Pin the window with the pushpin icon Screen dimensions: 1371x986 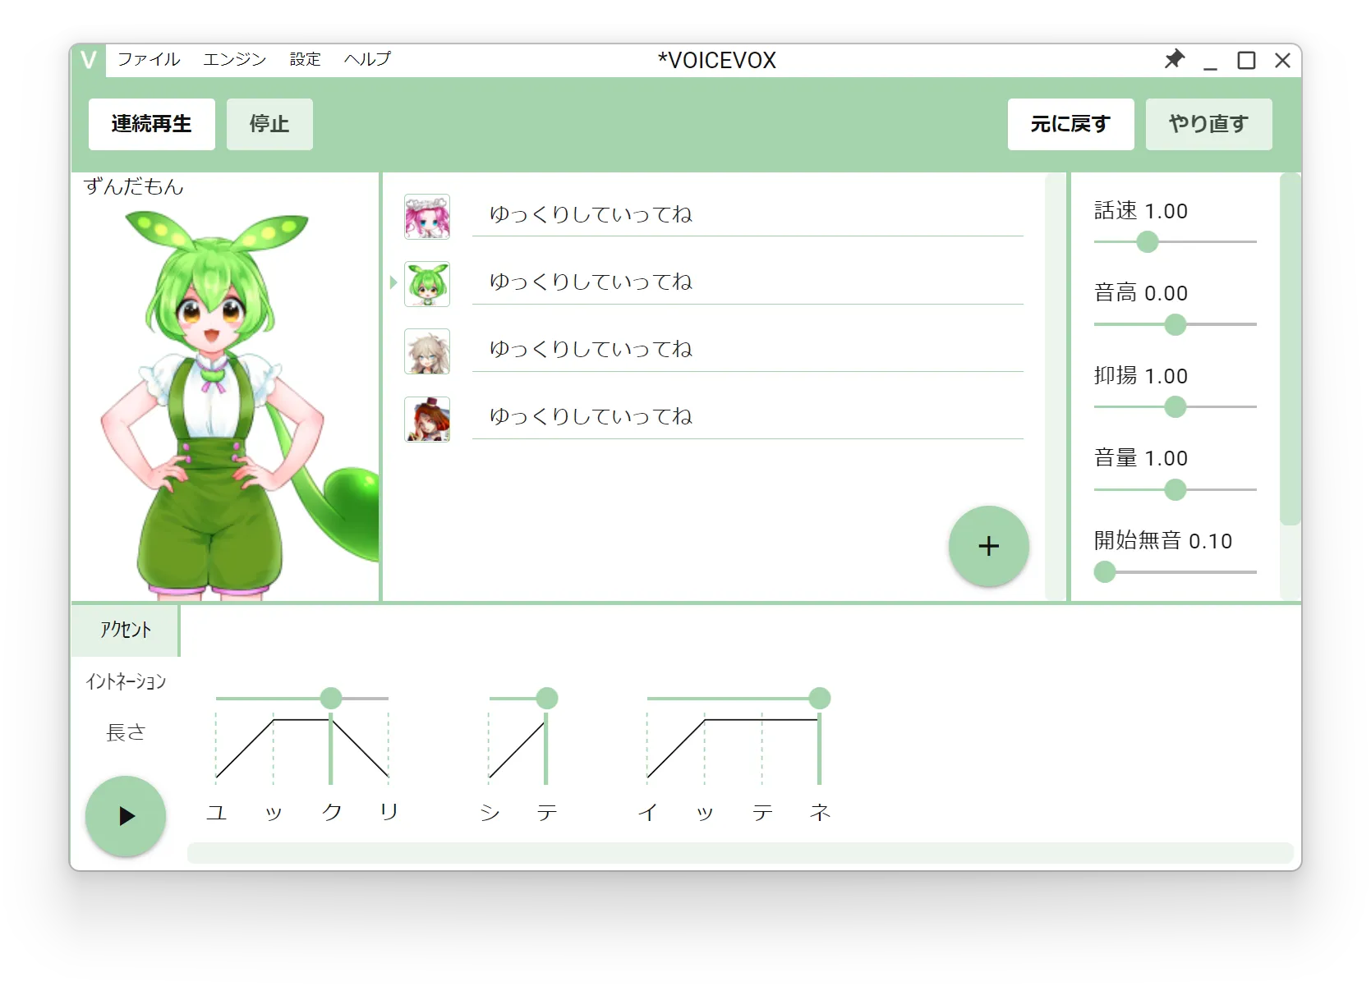pos(1175,60)
